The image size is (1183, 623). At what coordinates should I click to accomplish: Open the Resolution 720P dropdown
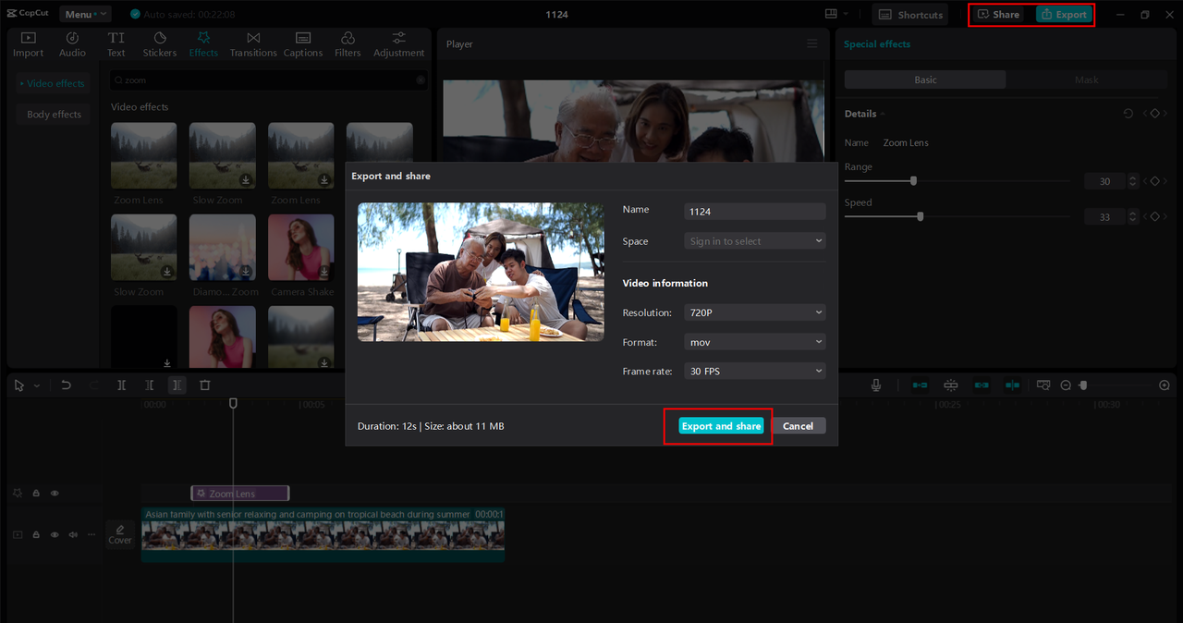coord(754,312)
